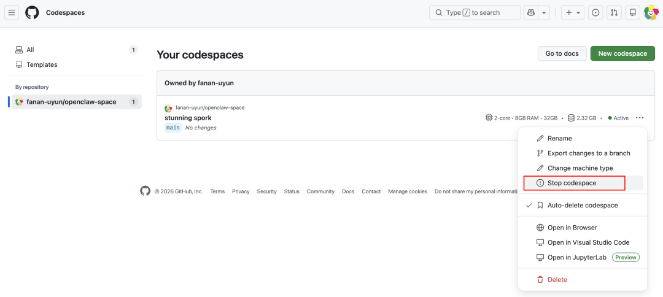The height and width of the screenshot is (297, 663).
Task: Toggle Auto-delete codespace option
Action: (582, 206)
